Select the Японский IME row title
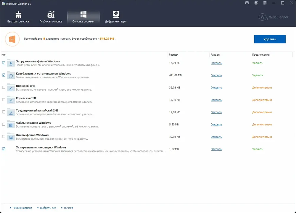The height and width of the screenshot is (213, 296). point(25,86)
